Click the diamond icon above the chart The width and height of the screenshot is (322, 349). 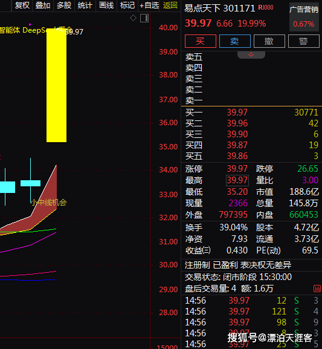coord(133,18)
